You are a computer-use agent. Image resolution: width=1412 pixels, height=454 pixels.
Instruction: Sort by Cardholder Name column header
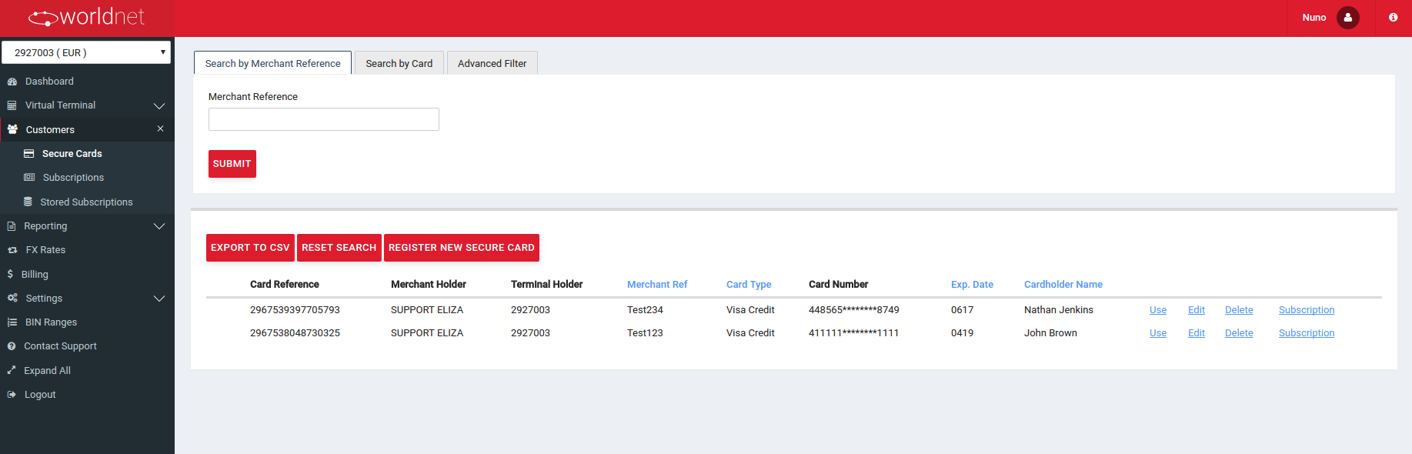1063,285
